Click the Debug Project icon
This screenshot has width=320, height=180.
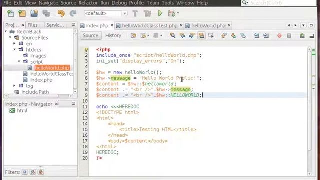coord(172,13)
